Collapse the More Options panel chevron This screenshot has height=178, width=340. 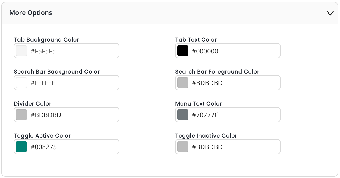[x=330, y=13]
